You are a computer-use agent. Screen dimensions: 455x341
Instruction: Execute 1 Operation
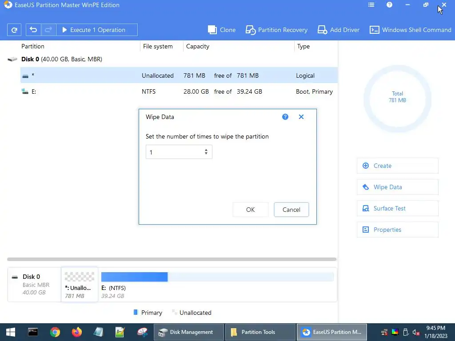coord(96,30)
